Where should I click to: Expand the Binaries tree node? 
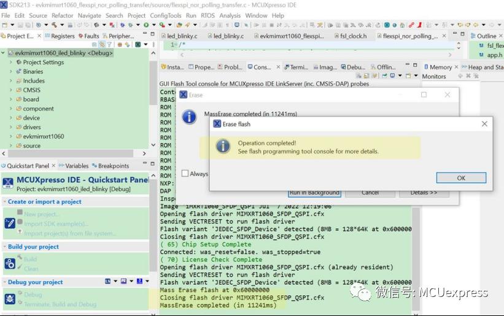pyautogui.click(x=10, y=71)
